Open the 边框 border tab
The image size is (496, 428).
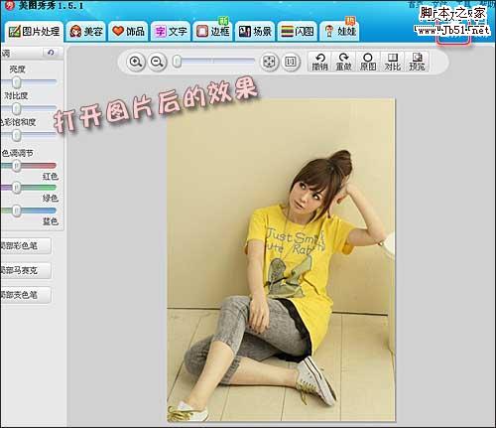click(x=212, y=32)
